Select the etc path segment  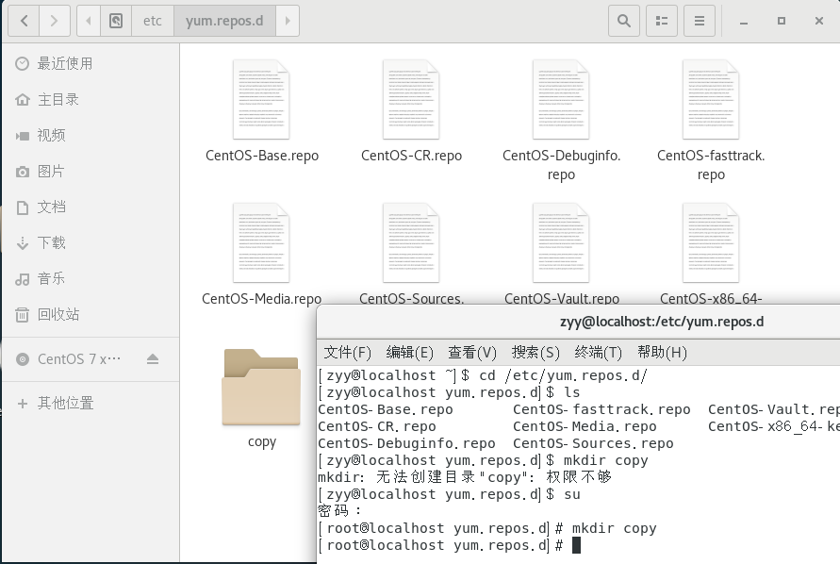(152, 21)
